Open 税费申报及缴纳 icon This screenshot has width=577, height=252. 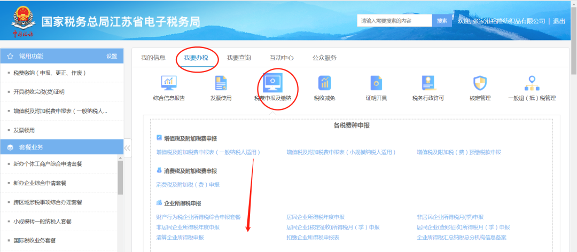[x=272, y=83]
